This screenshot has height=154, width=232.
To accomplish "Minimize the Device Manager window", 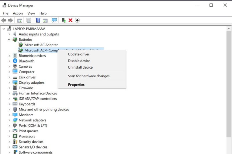I will tap(197, 5).
